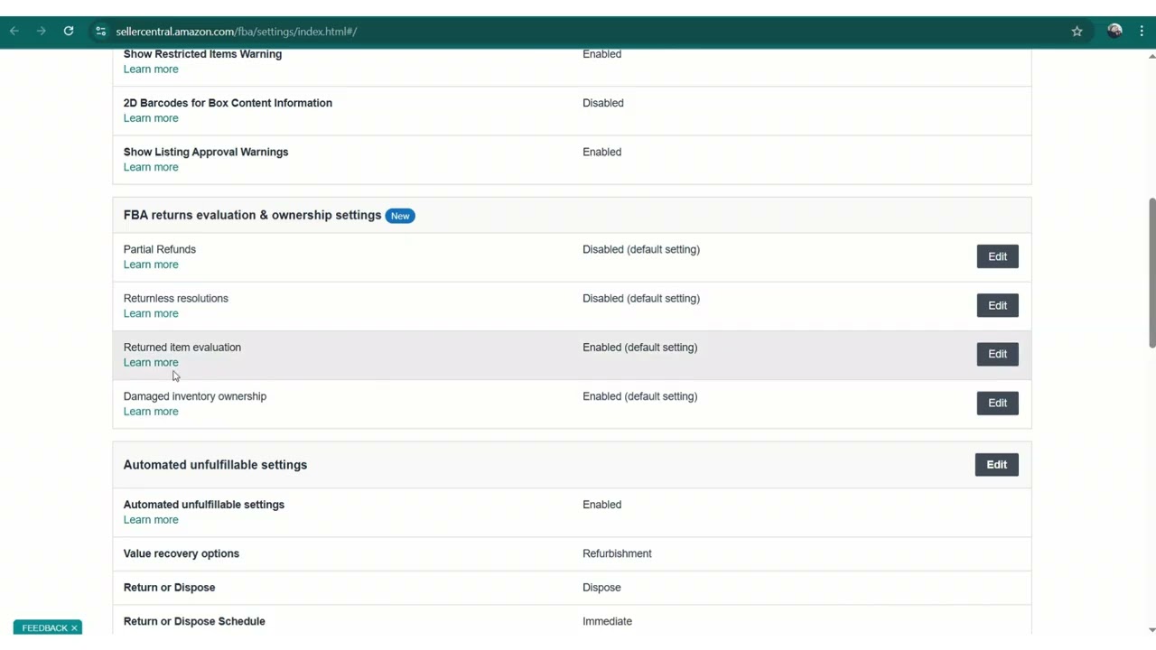
Task: Click the 'Returned item evaluation' label
Action: click(x=182, y=347)
